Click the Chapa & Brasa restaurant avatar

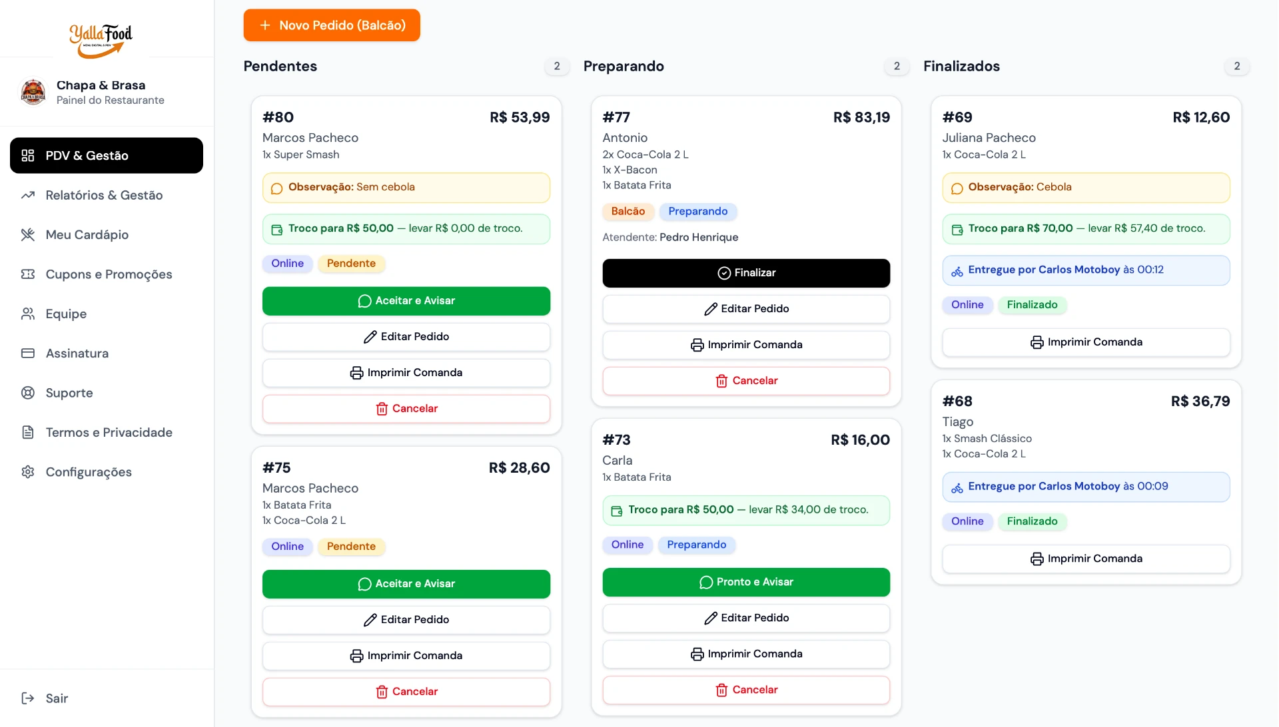click(33, 92)
